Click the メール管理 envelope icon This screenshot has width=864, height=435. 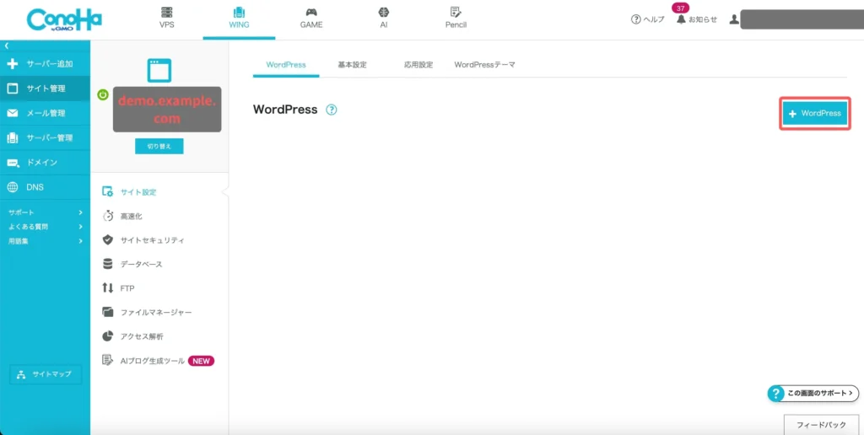[x=13, y=113]
